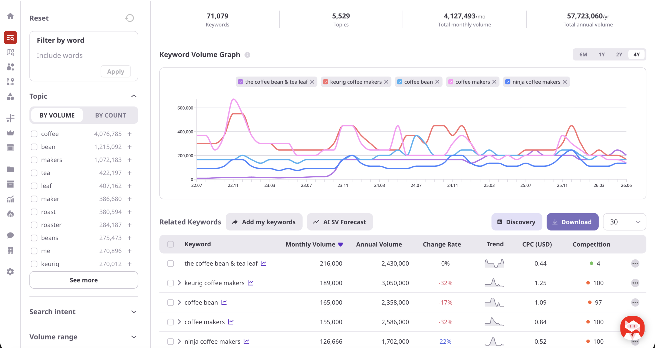655x348 pixels.
Task: Download the keyword list
Action: pos(572,222)
